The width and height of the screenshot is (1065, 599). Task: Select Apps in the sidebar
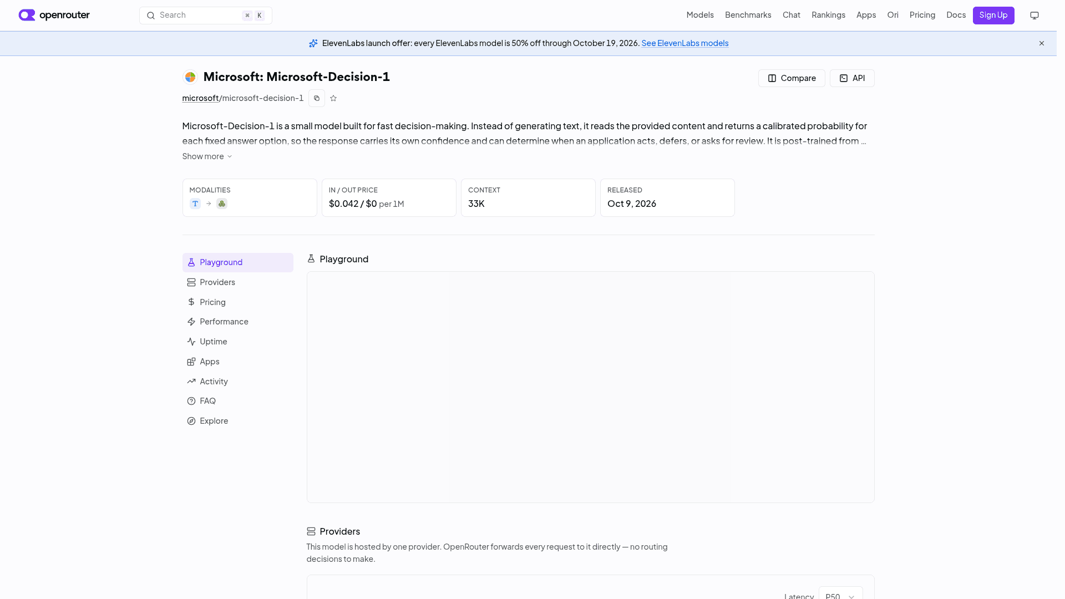click(238, 362)
